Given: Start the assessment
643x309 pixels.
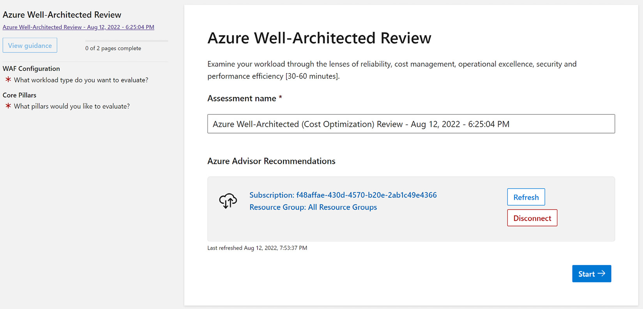Looking at the screenshot, I should pyautogui.click(x=592, y=274).
